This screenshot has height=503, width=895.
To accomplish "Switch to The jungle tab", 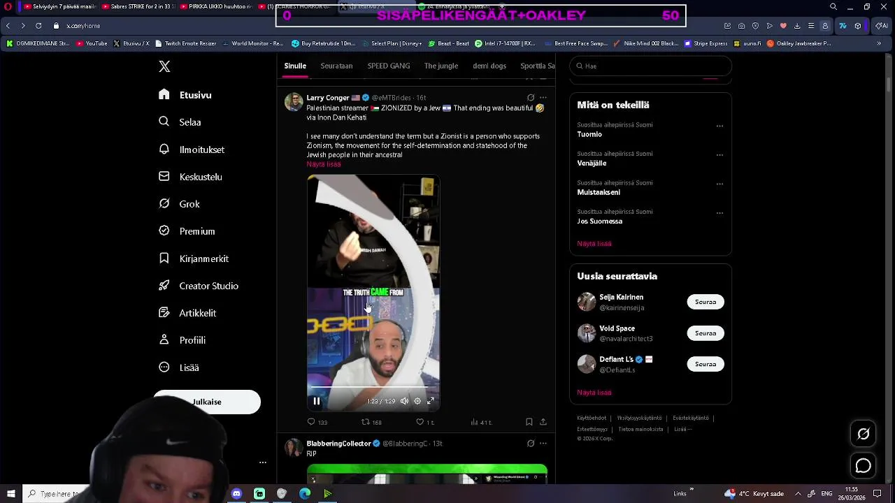I will 441,66.
